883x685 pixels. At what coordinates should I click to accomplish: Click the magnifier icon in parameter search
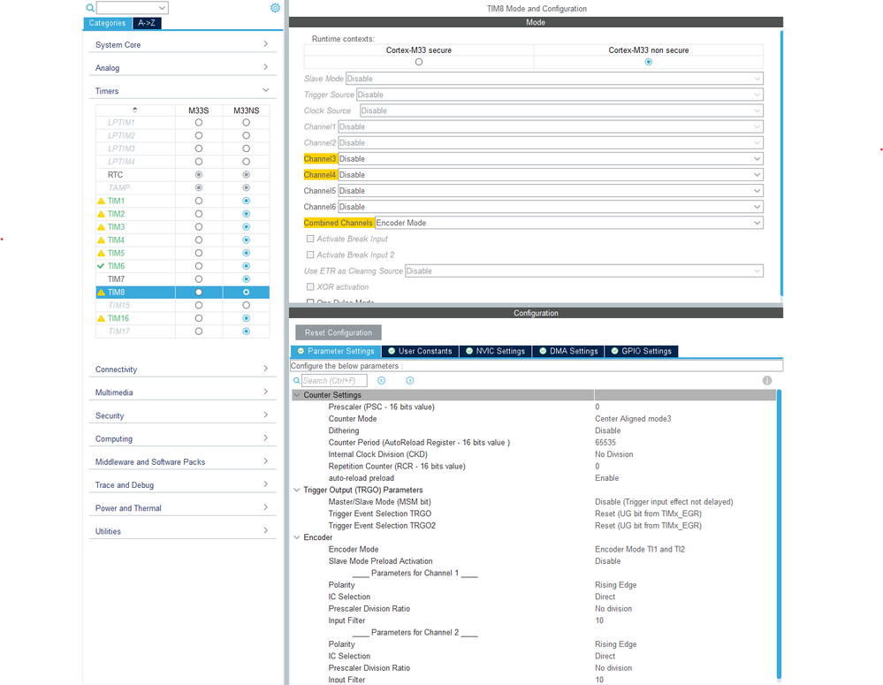[297, 381]
